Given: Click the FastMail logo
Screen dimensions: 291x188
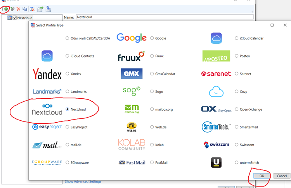Looking at the screenshot, I should coord(132,162).
